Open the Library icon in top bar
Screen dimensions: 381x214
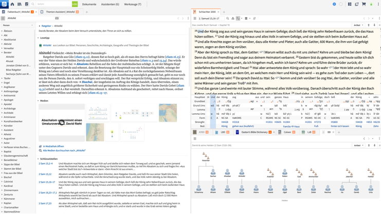coord(19,4)
